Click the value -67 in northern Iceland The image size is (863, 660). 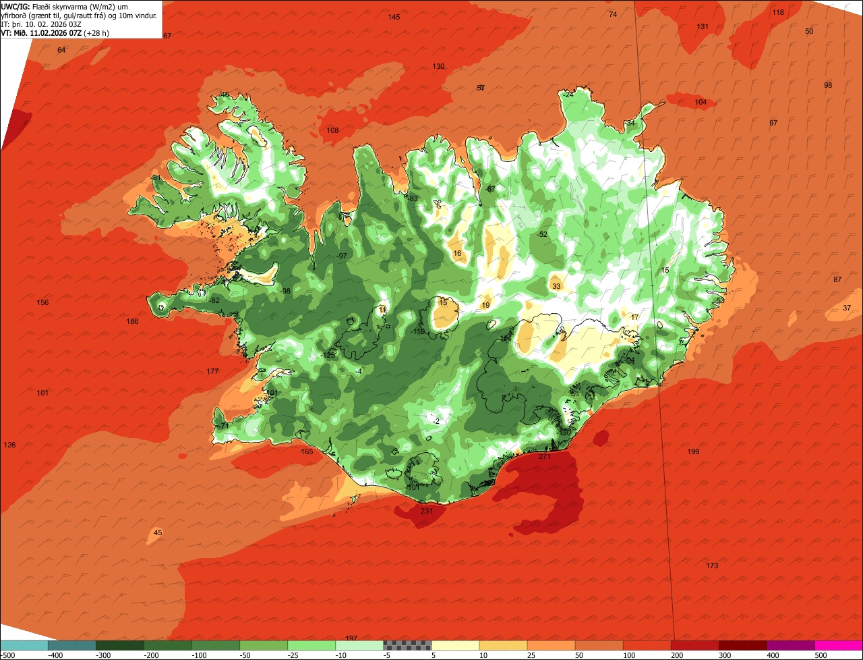click(x=490, y=189)
